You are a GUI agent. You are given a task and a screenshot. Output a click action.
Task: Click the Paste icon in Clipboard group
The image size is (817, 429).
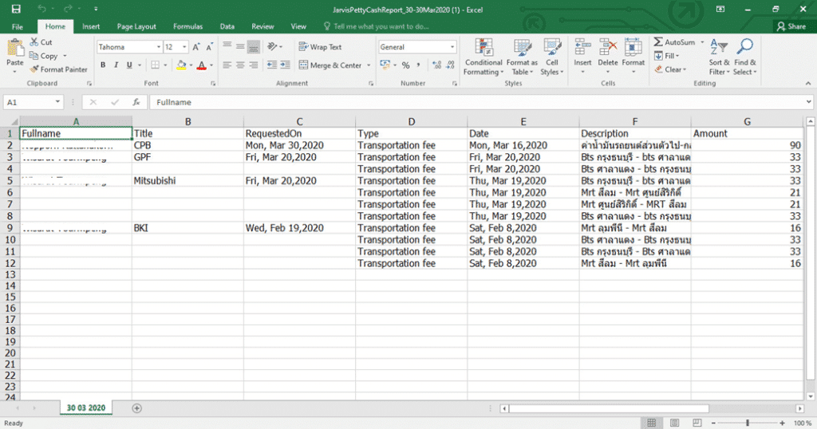click(14, 49)
